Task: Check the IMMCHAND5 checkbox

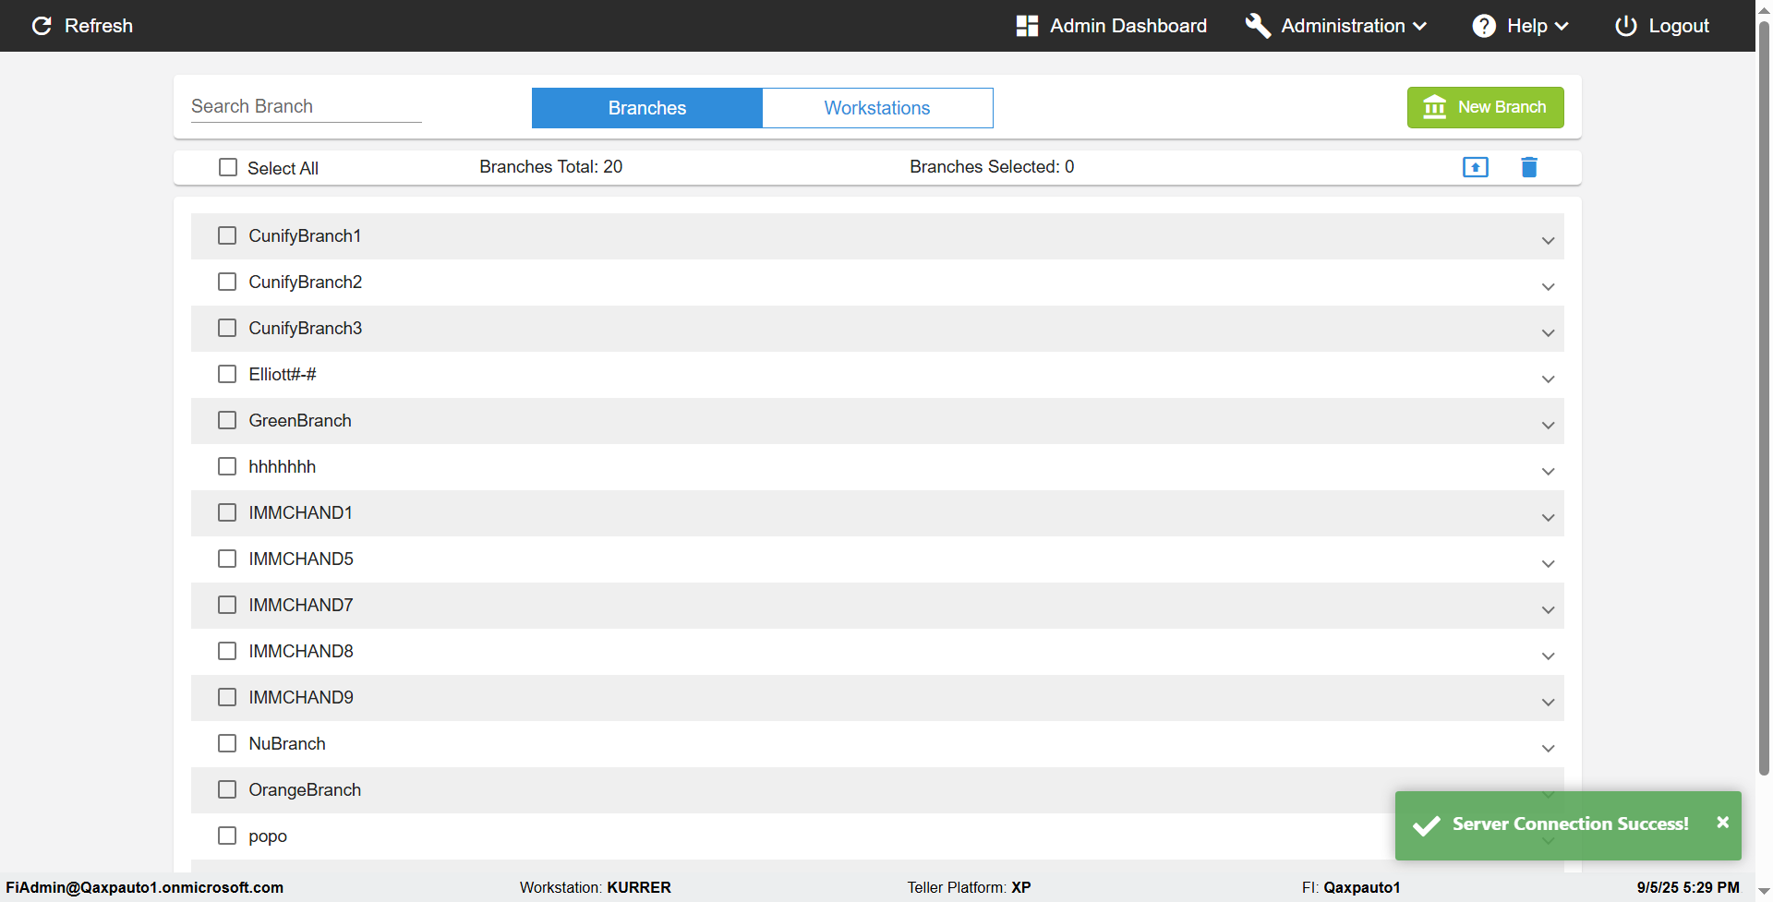Action: click(x=227, y=559)
